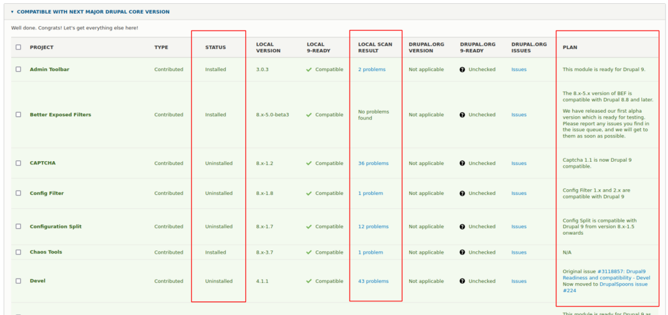The image size is (668, 315).
Task: View Config Filter's 1 problem scan result
Action: [x=371, y=193]
